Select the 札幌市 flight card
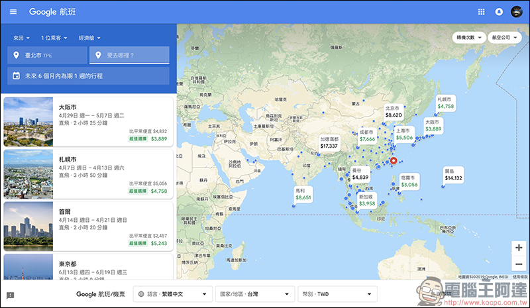This screenshot has height=308, width=530. 88,174
